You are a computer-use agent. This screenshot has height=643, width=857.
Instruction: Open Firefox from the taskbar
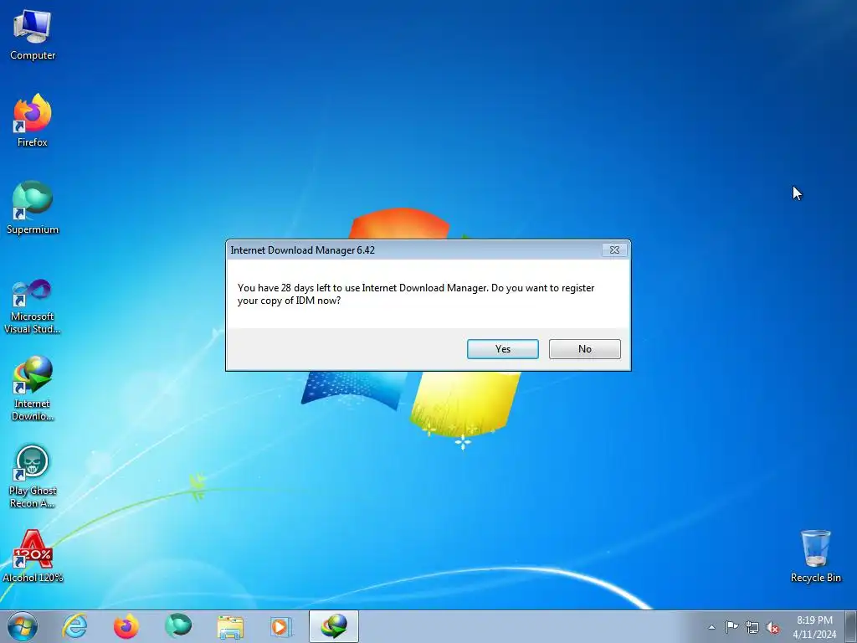(x=126, y=626)
